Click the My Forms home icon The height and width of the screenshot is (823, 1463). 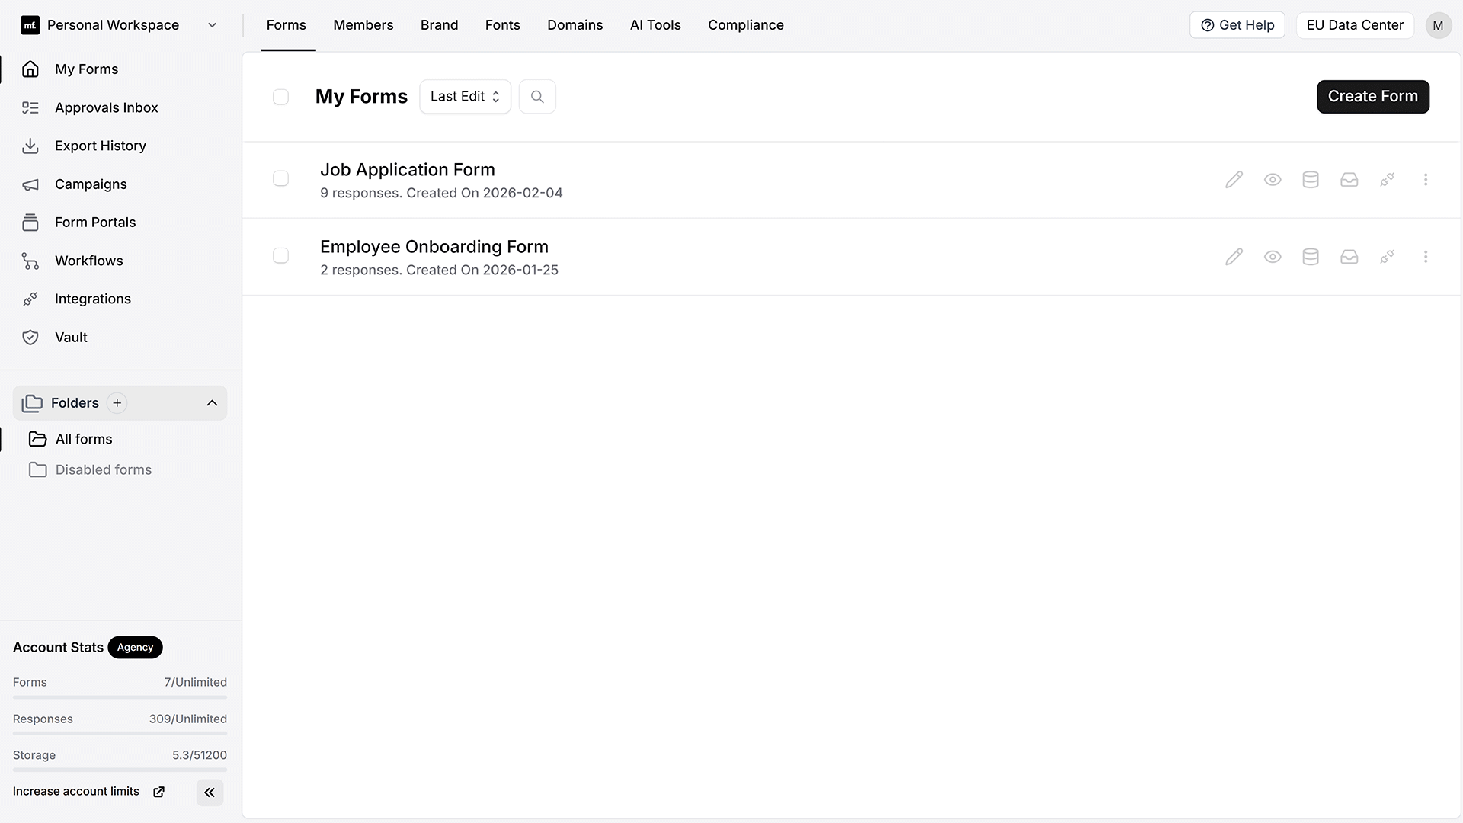30,69
